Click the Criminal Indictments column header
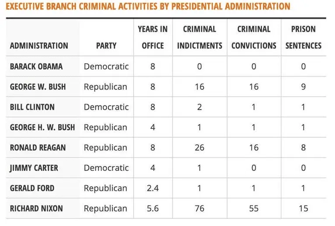This screenshot has width=335, height=226. tap(200, 38)
